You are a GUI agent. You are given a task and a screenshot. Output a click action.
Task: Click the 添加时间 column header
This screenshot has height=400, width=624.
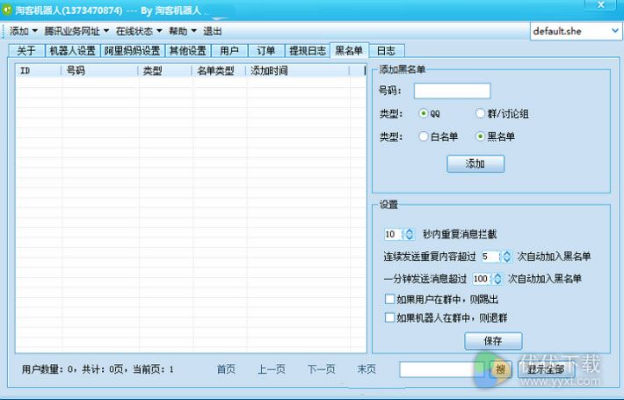[x=298, y=71]
